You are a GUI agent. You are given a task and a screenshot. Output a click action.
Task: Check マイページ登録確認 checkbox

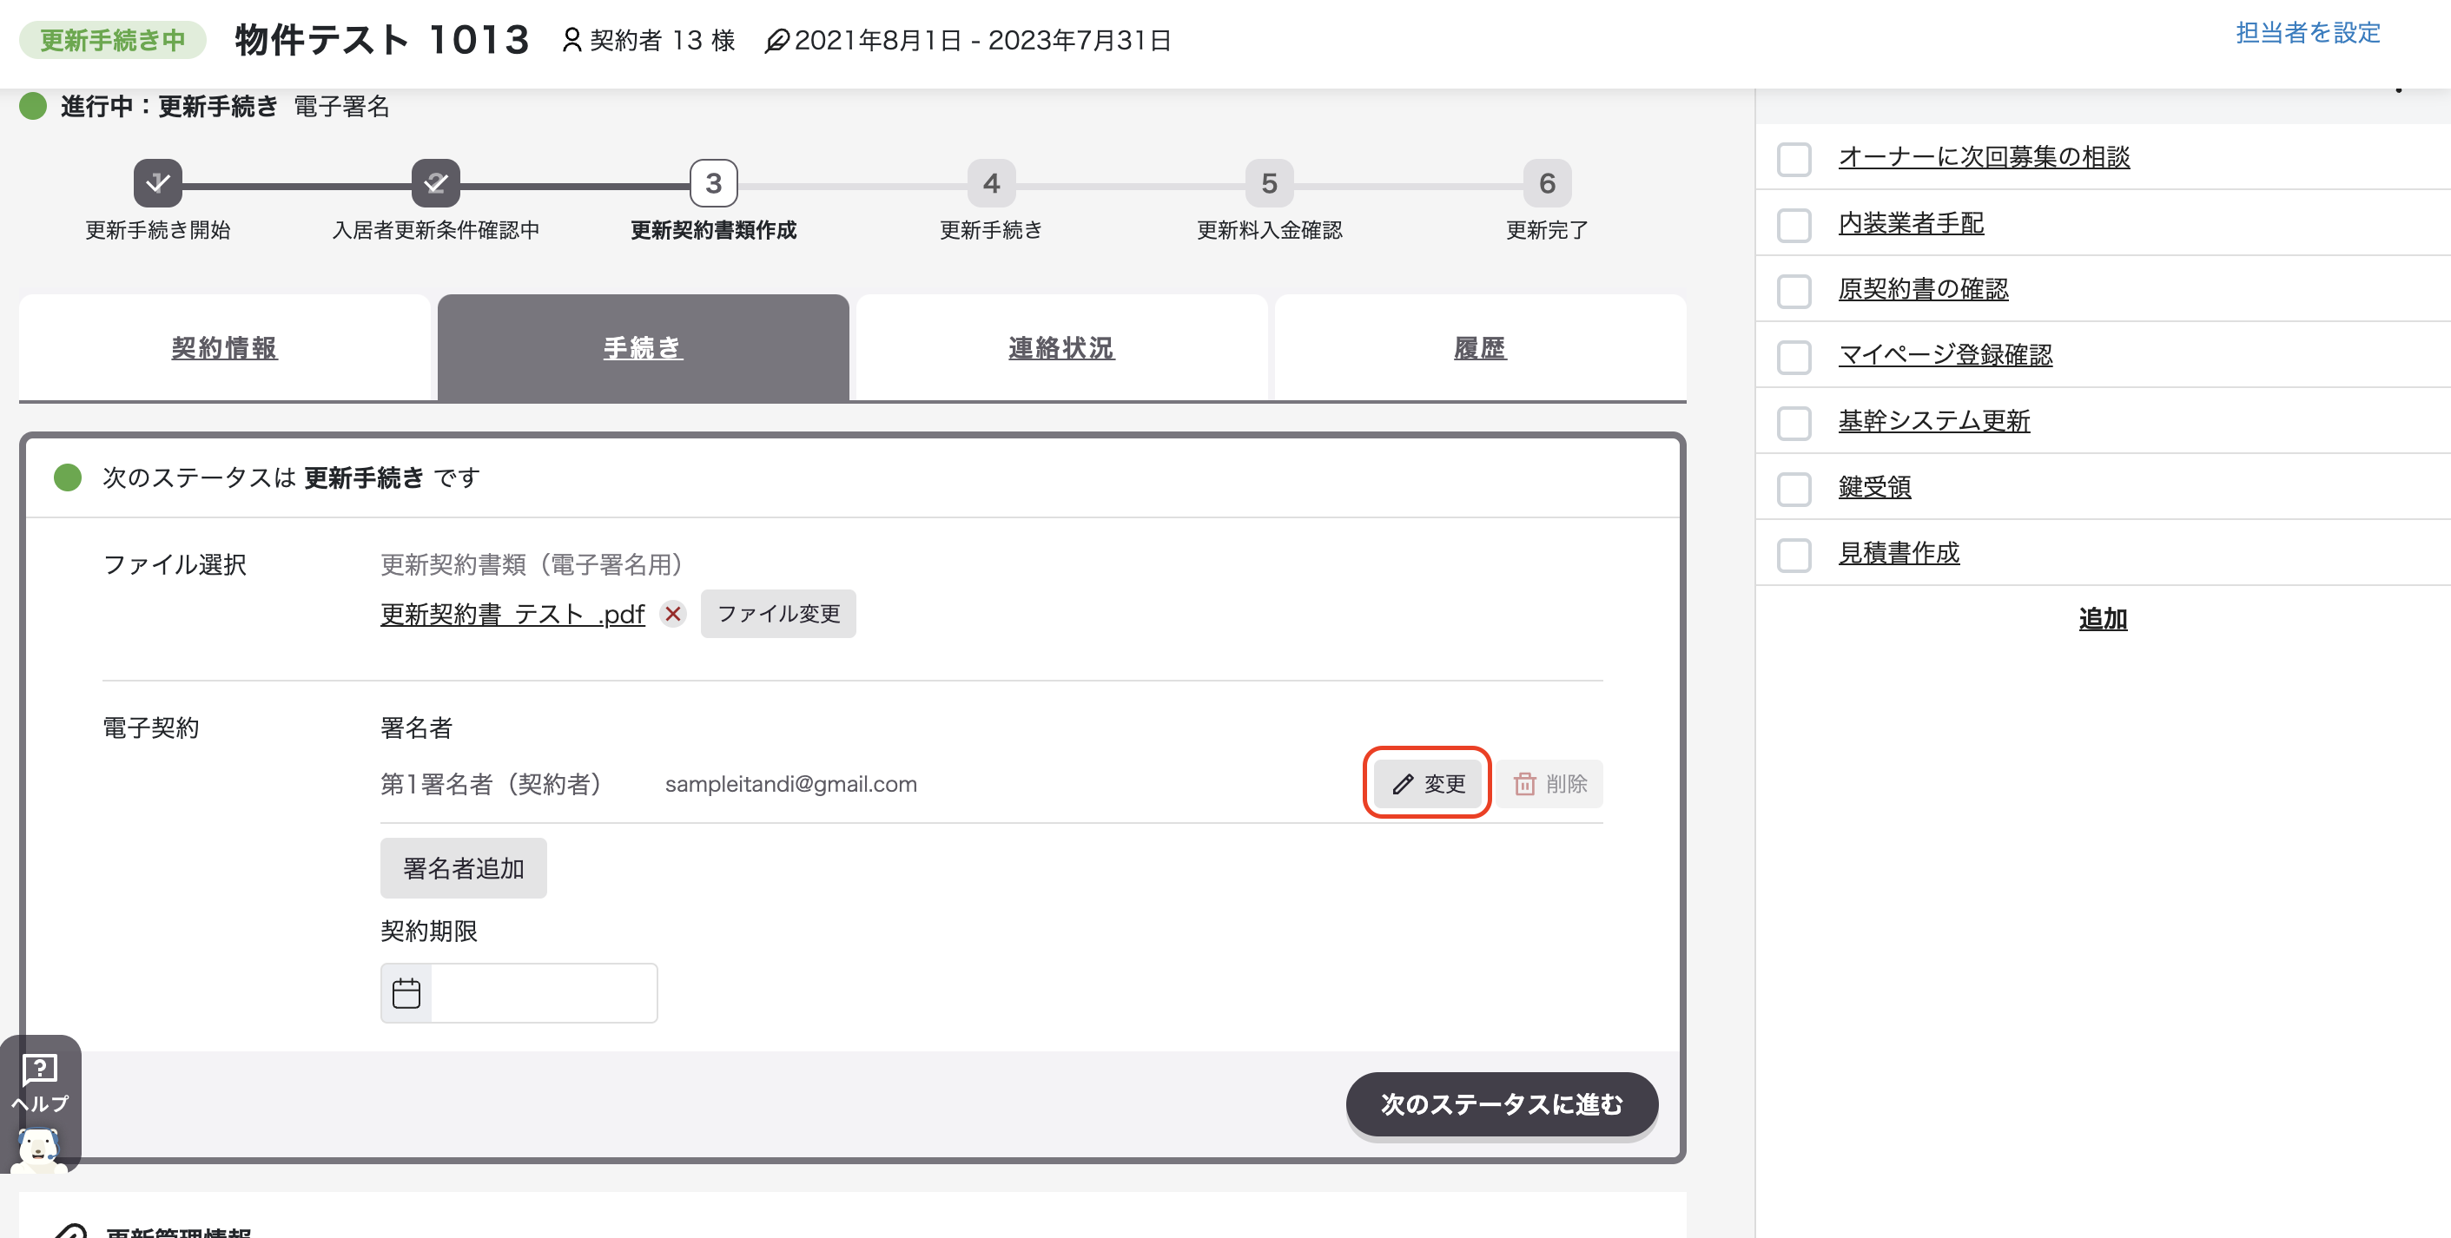(1794, 357)
